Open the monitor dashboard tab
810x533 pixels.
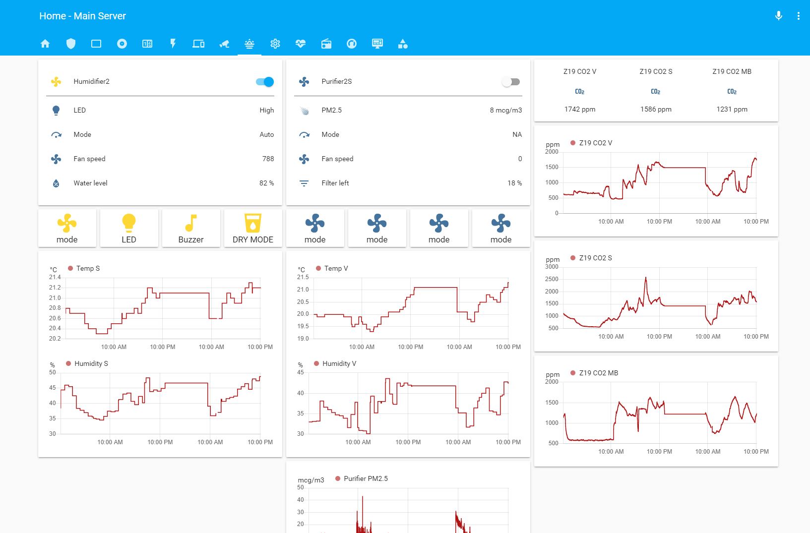click(377, 44)
